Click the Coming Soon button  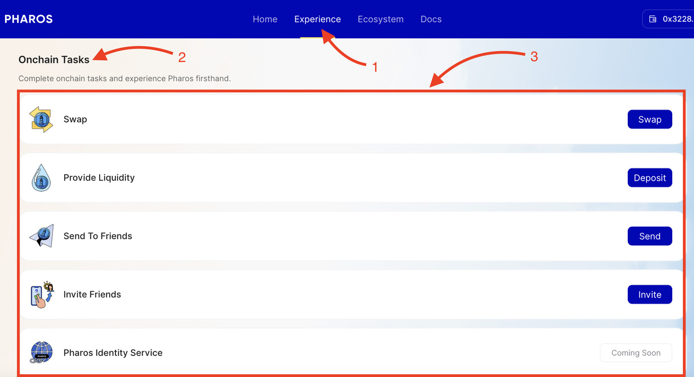(636, 353)
